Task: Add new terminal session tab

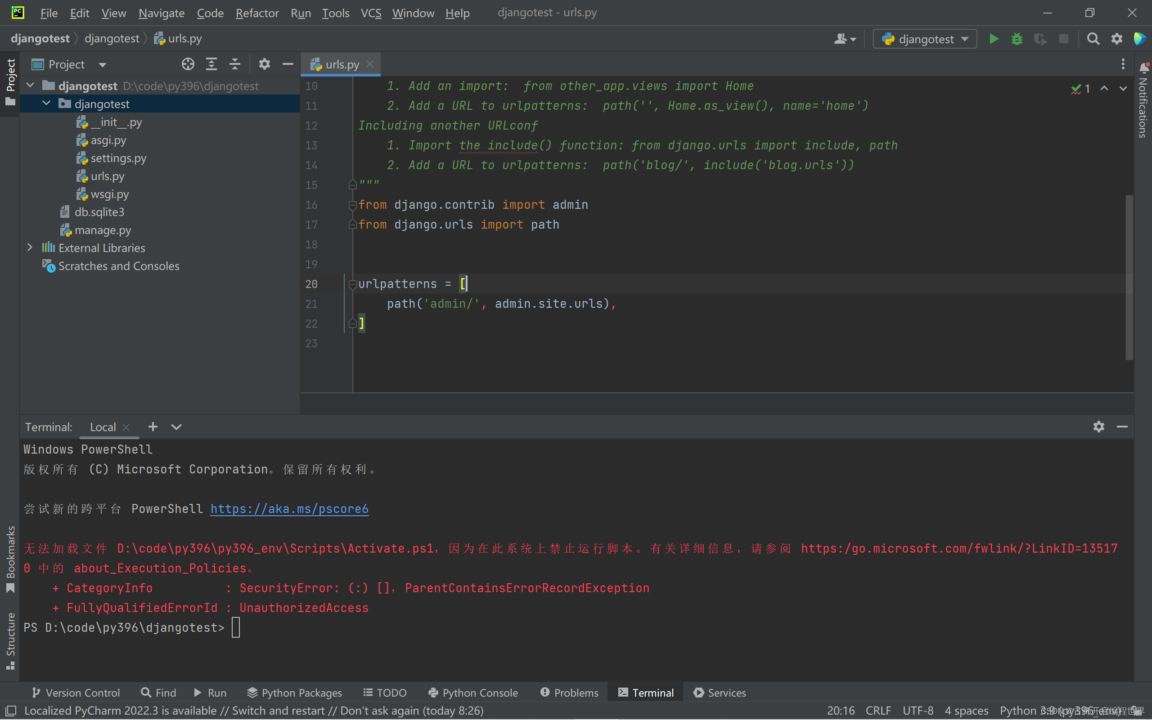Action: point(153,427)
